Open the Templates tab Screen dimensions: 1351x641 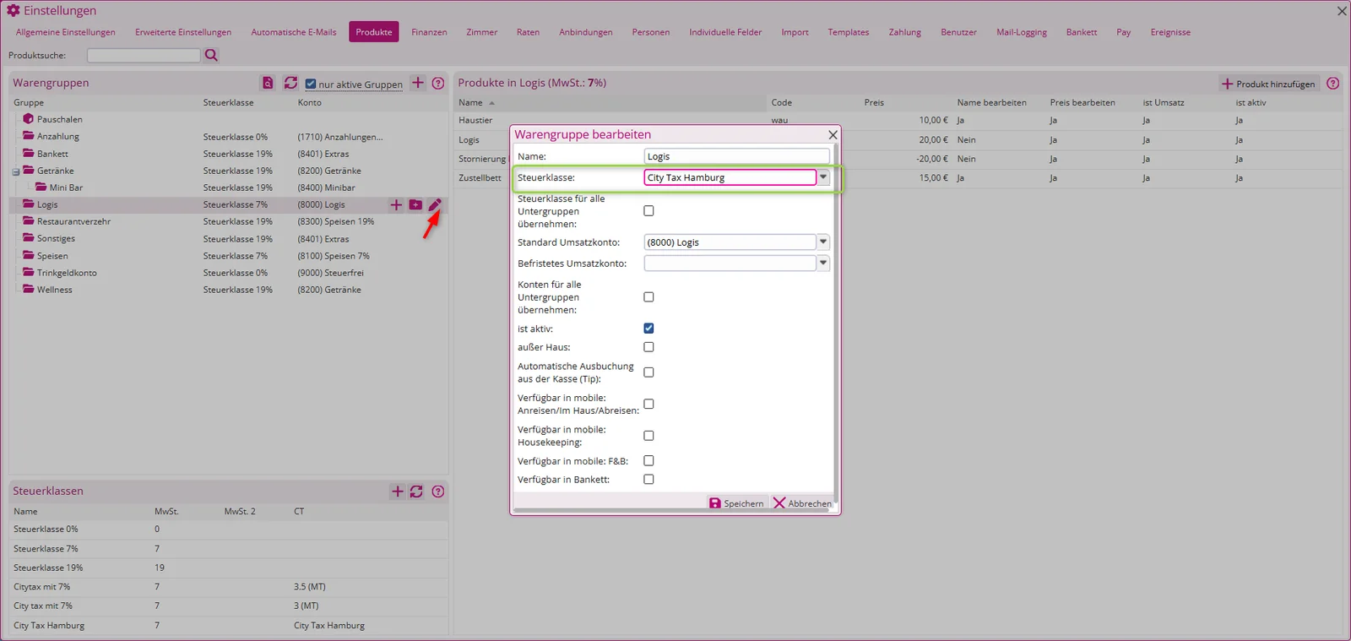848,32
